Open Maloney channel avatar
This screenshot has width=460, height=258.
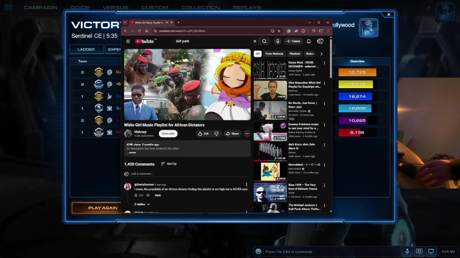coord(128,133)
